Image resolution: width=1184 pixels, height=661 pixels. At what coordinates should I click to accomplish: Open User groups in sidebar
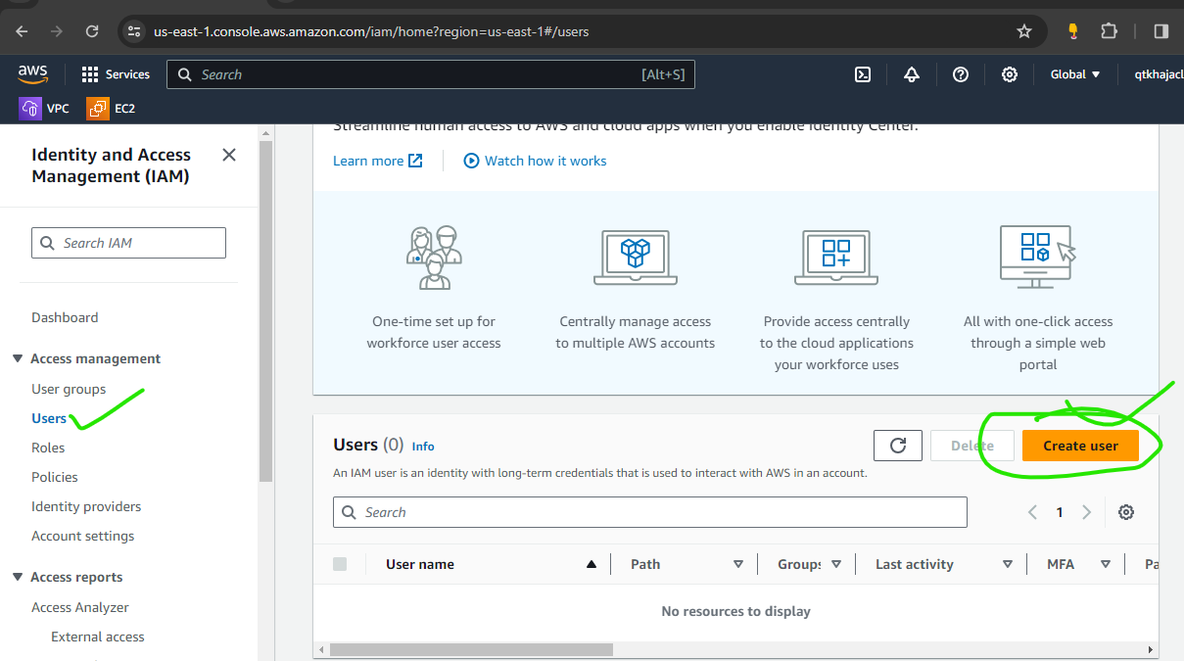(x=69, y=389)
